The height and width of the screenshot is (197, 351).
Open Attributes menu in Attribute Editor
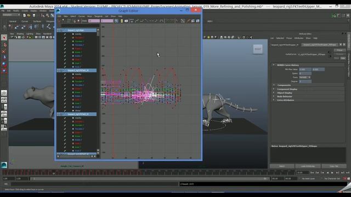click(x=298, y=38)
